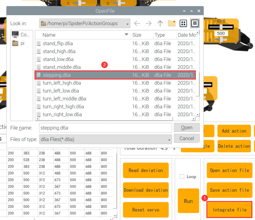The image size is (255, 220).
Task: Create a new folder in dialog
Action: [x=172, y=23]
